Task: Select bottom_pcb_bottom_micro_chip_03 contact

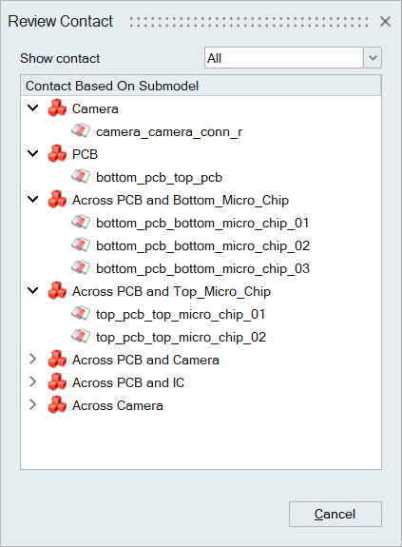Action: [x=202, y=268]
